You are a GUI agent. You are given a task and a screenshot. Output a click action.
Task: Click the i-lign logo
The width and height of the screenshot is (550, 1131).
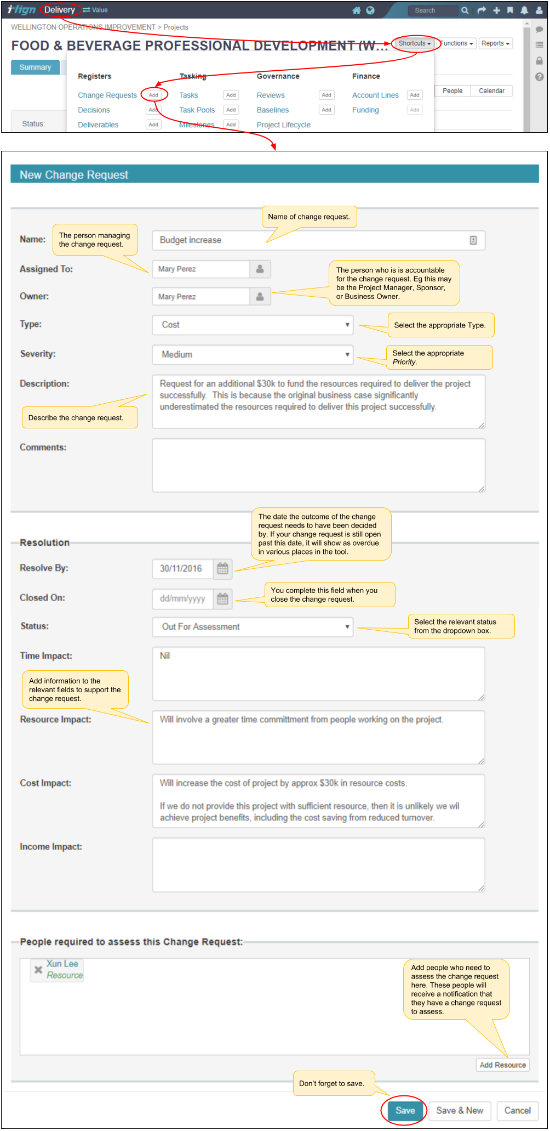coord(21,10)
